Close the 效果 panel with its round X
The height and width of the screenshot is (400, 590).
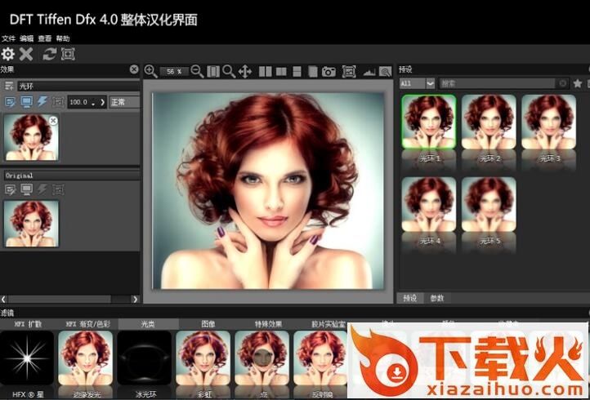[x=134, y=69]
